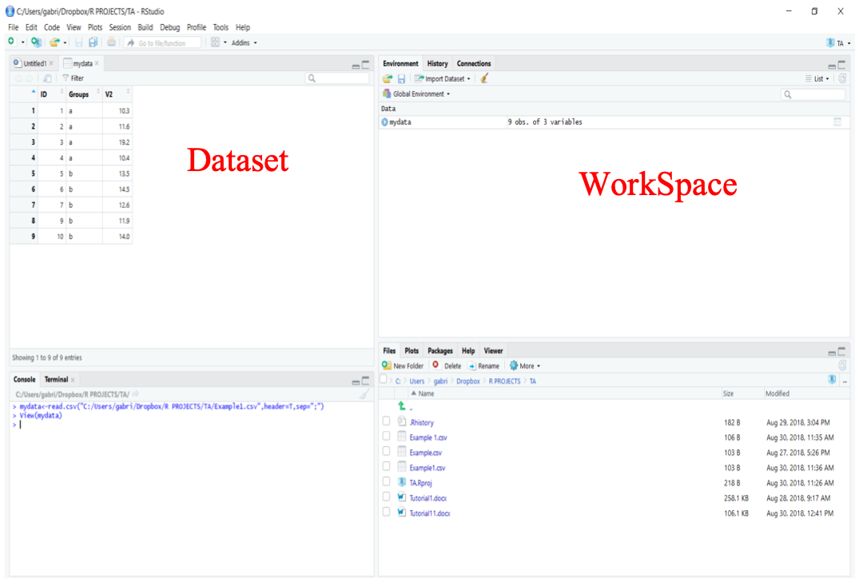This screenshot has width=863, height=578.
Task: Open the Import Dataset dropdown
Action: [x=442, y=78]
